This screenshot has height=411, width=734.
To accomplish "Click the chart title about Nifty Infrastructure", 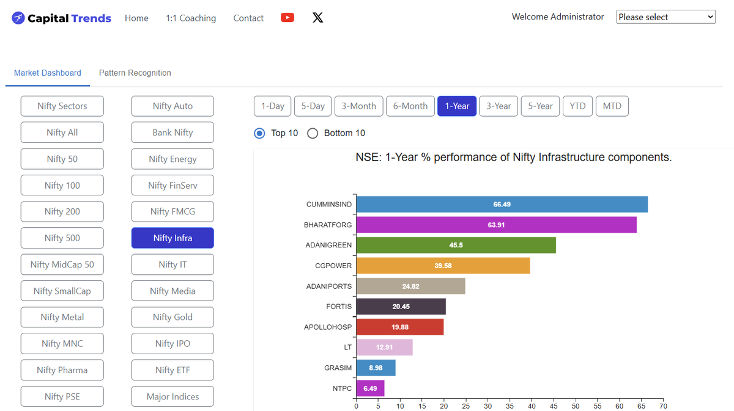I will click(x=514, y=158).
